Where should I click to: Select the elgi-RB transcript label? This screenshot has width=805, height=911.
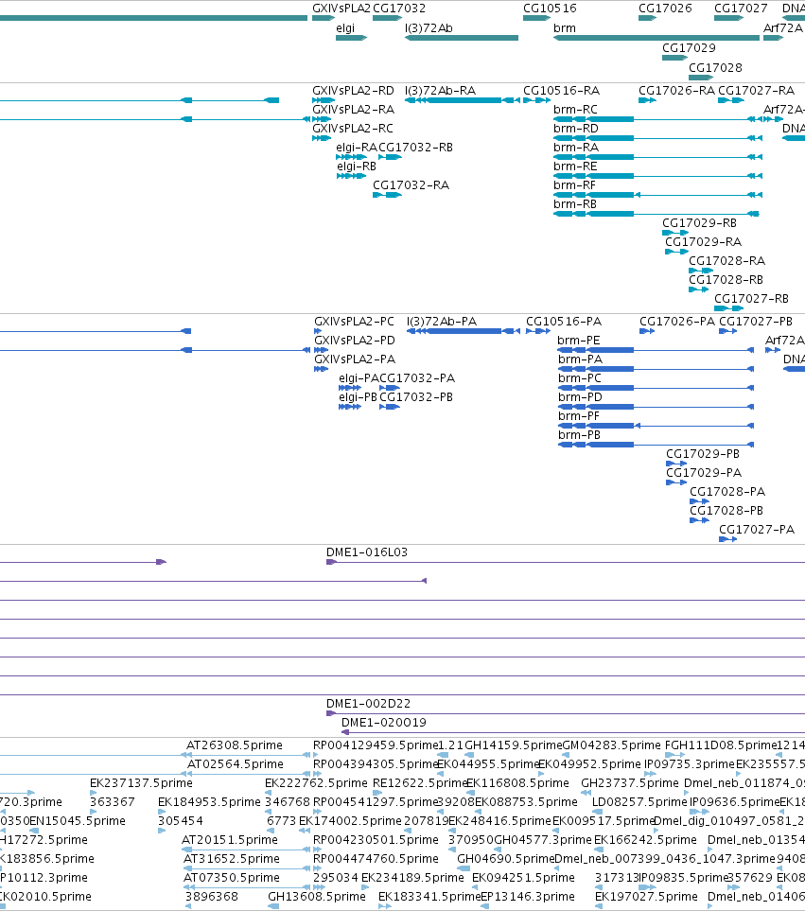click(x=357, y=166)
